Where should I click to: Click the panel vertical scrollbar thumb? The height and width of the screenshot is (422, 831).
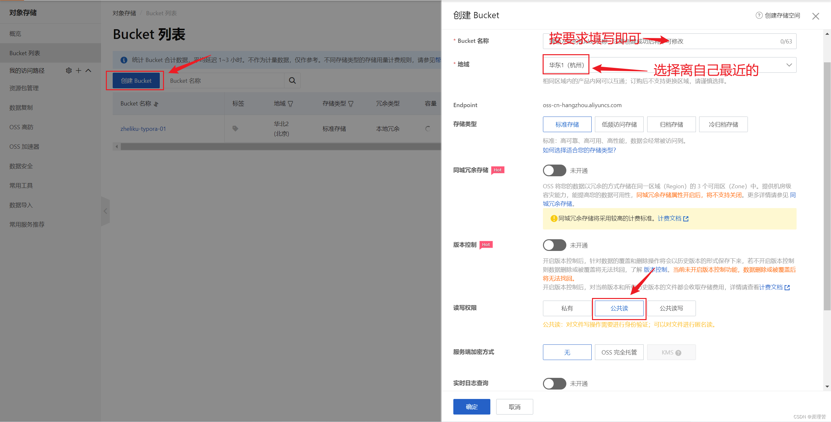point(827,186)
